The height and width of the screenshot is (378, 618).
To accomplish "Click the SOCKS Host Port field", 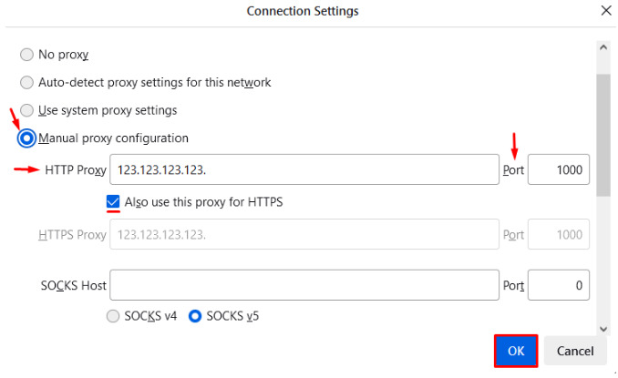I will coord(558,285).
